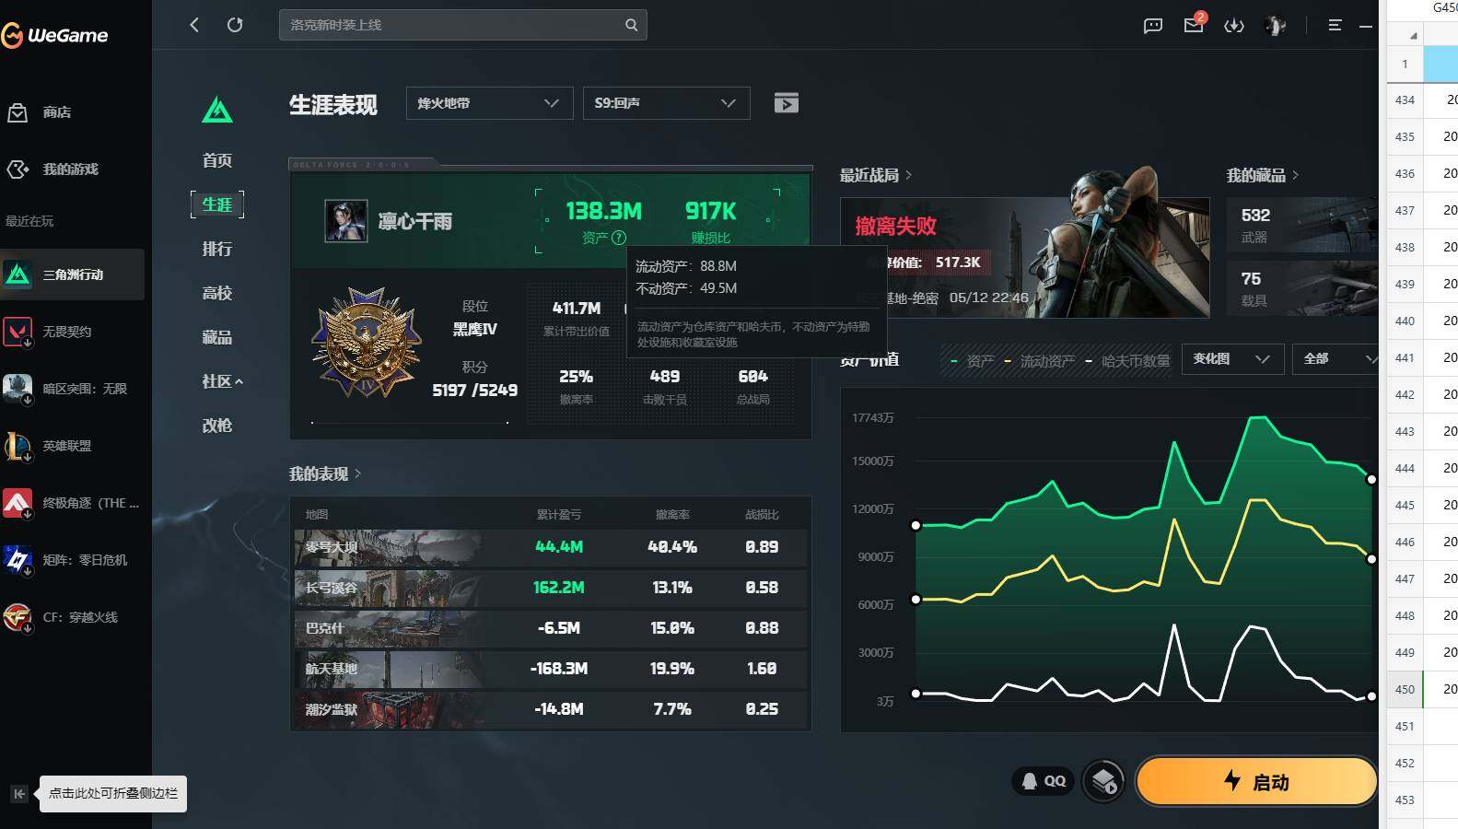Expand the 我的藏品 section

[x=1263, y=175]
